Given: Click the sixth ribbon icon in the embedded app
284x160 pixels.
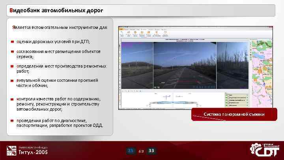Looking at the screenshot, I should pos(157,33).
